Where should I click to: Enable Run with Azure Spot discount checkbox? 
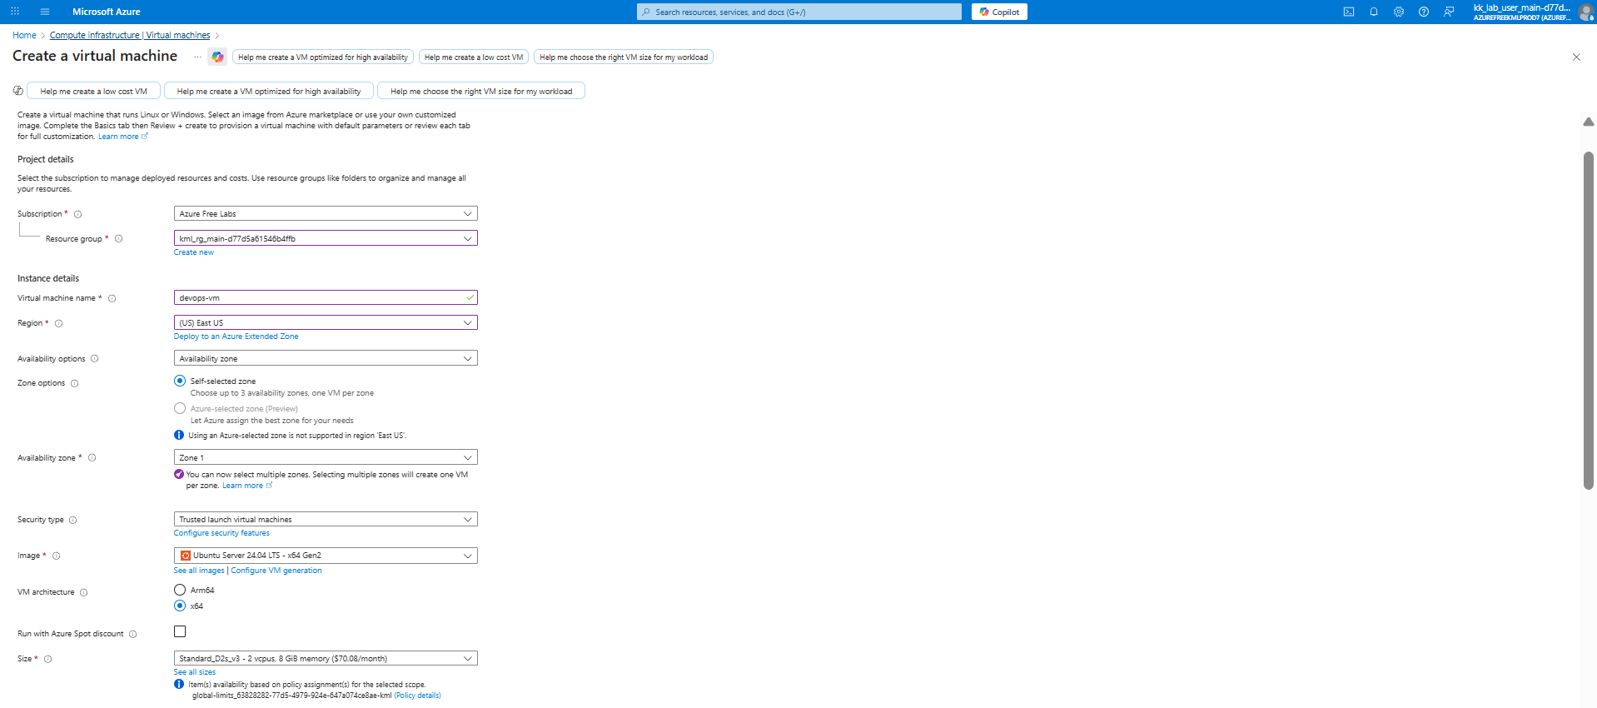point(180,631)
